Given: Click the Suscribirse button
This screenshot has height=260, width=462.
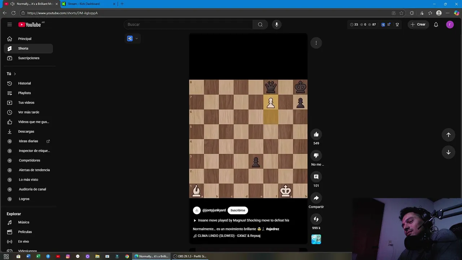Looking at the screenshot, I should point(237,211).
